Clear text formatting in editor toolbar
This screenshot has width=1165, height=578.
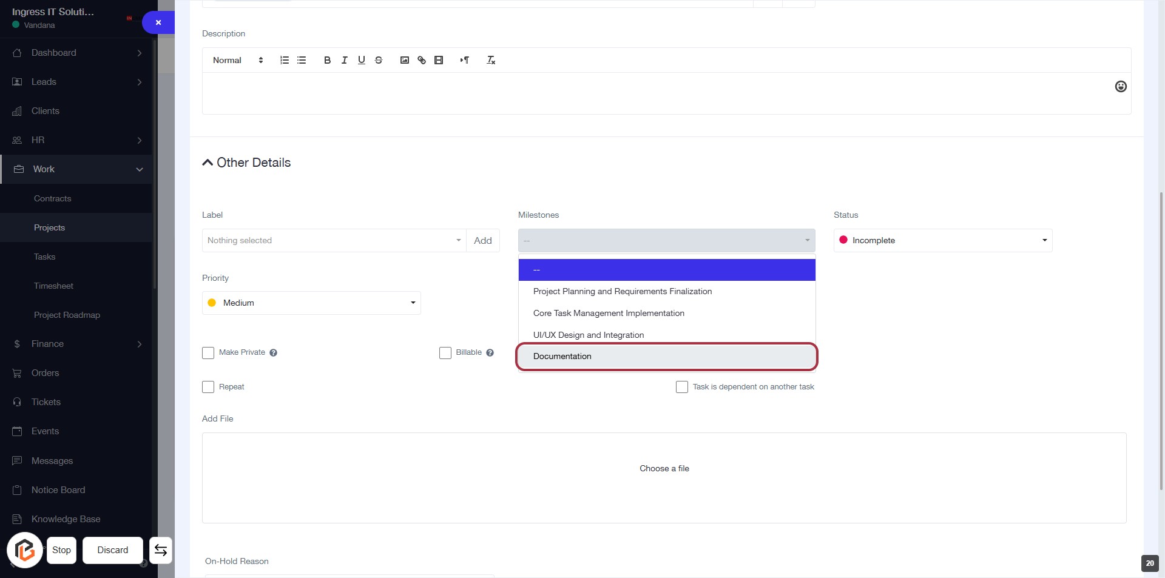(x=491, y=60)
